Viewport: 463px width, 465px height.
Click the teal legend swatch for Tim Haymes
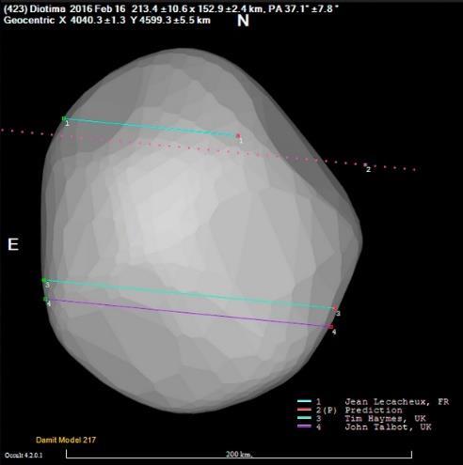(x=304, y=418)
